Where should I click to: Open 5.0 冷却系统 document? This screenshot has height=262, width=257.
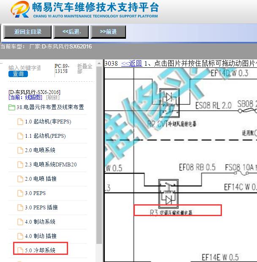coord(40,250)
